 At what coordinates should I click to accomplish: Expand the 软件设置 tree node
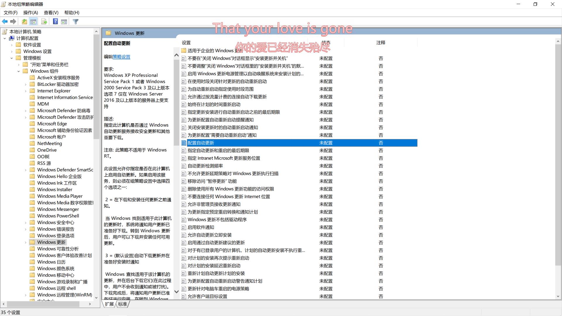click(x=12, y=45)
